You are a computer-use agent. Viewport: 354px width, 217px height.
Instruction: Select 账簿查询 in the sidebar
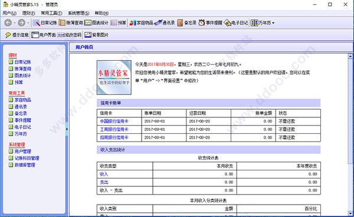22,68
